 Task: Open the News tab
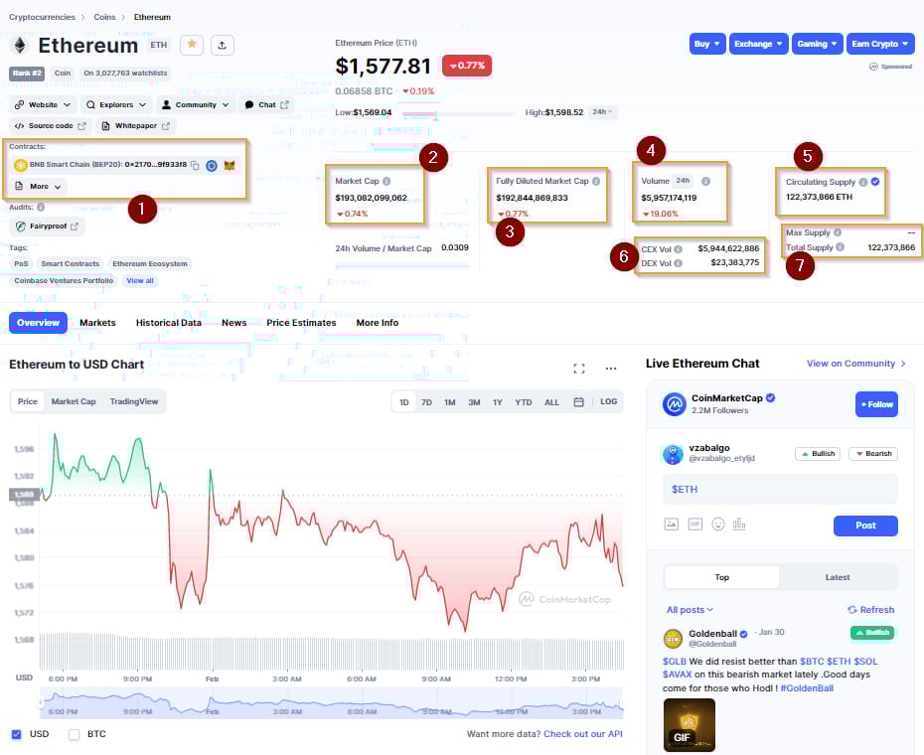[x=233, y=323]
